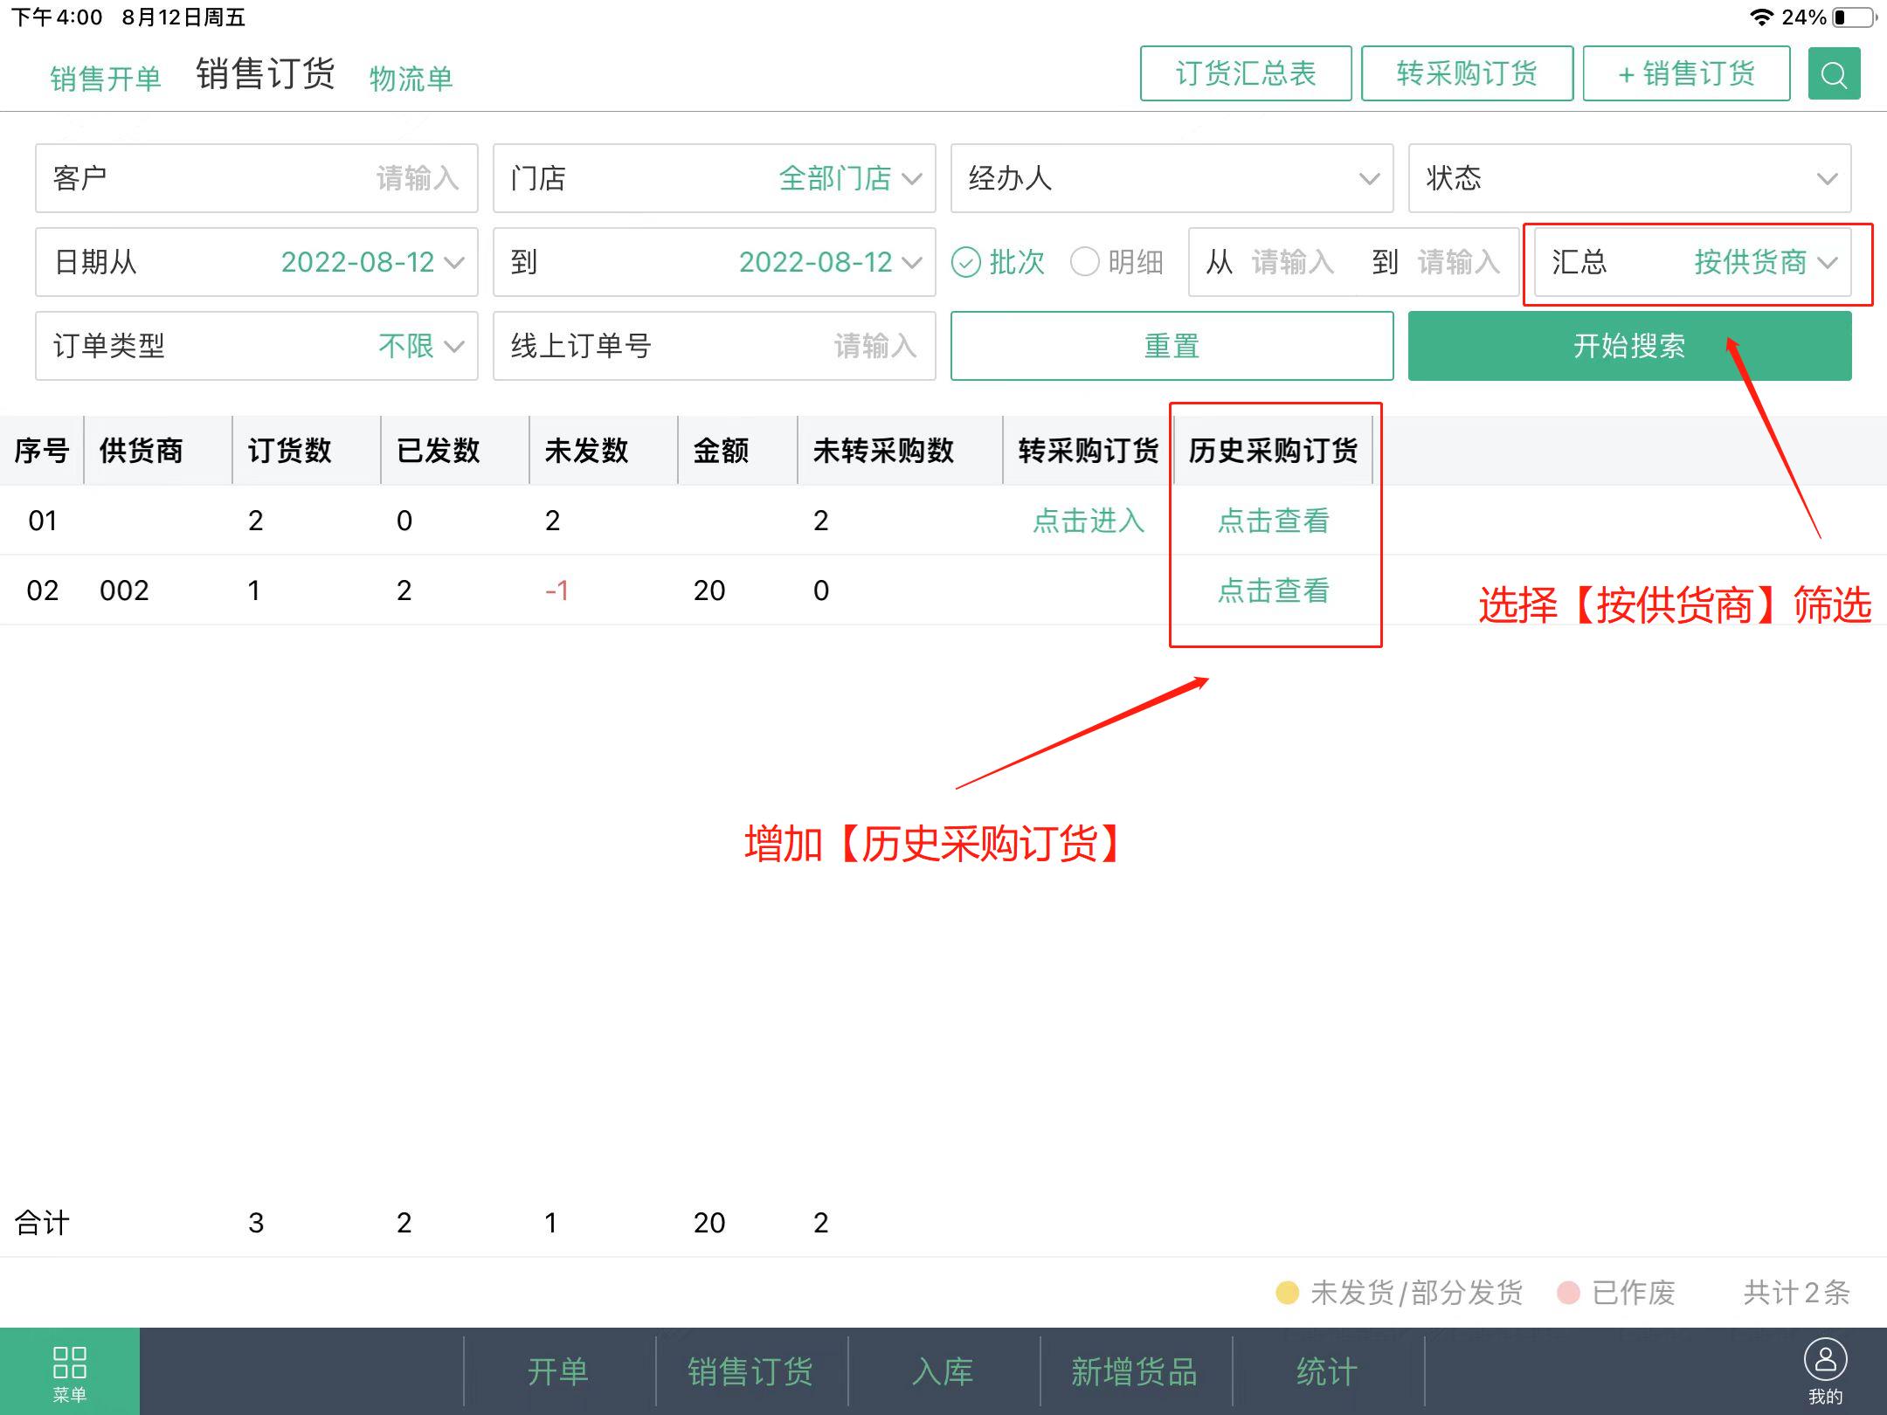This screenshot has width=1887, height=1415.
Task: Click the red -1 未发数 value
Action: [556, 590]
